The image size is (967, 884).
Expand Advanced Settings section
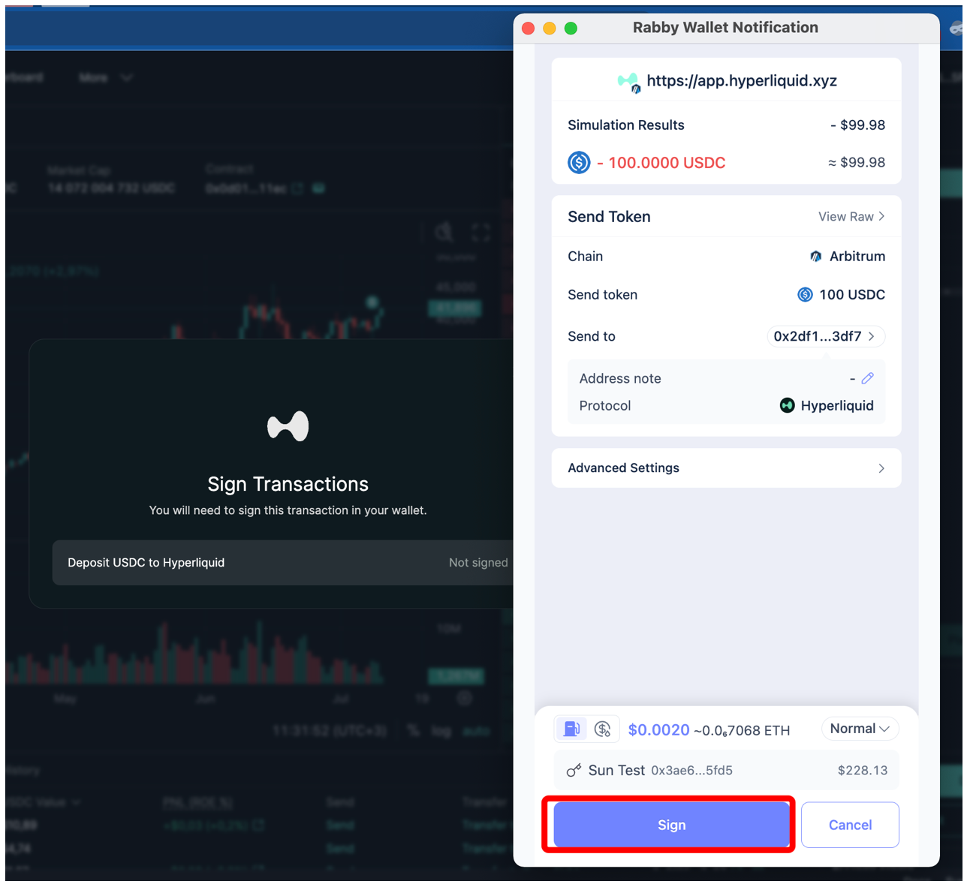(725, 468)
